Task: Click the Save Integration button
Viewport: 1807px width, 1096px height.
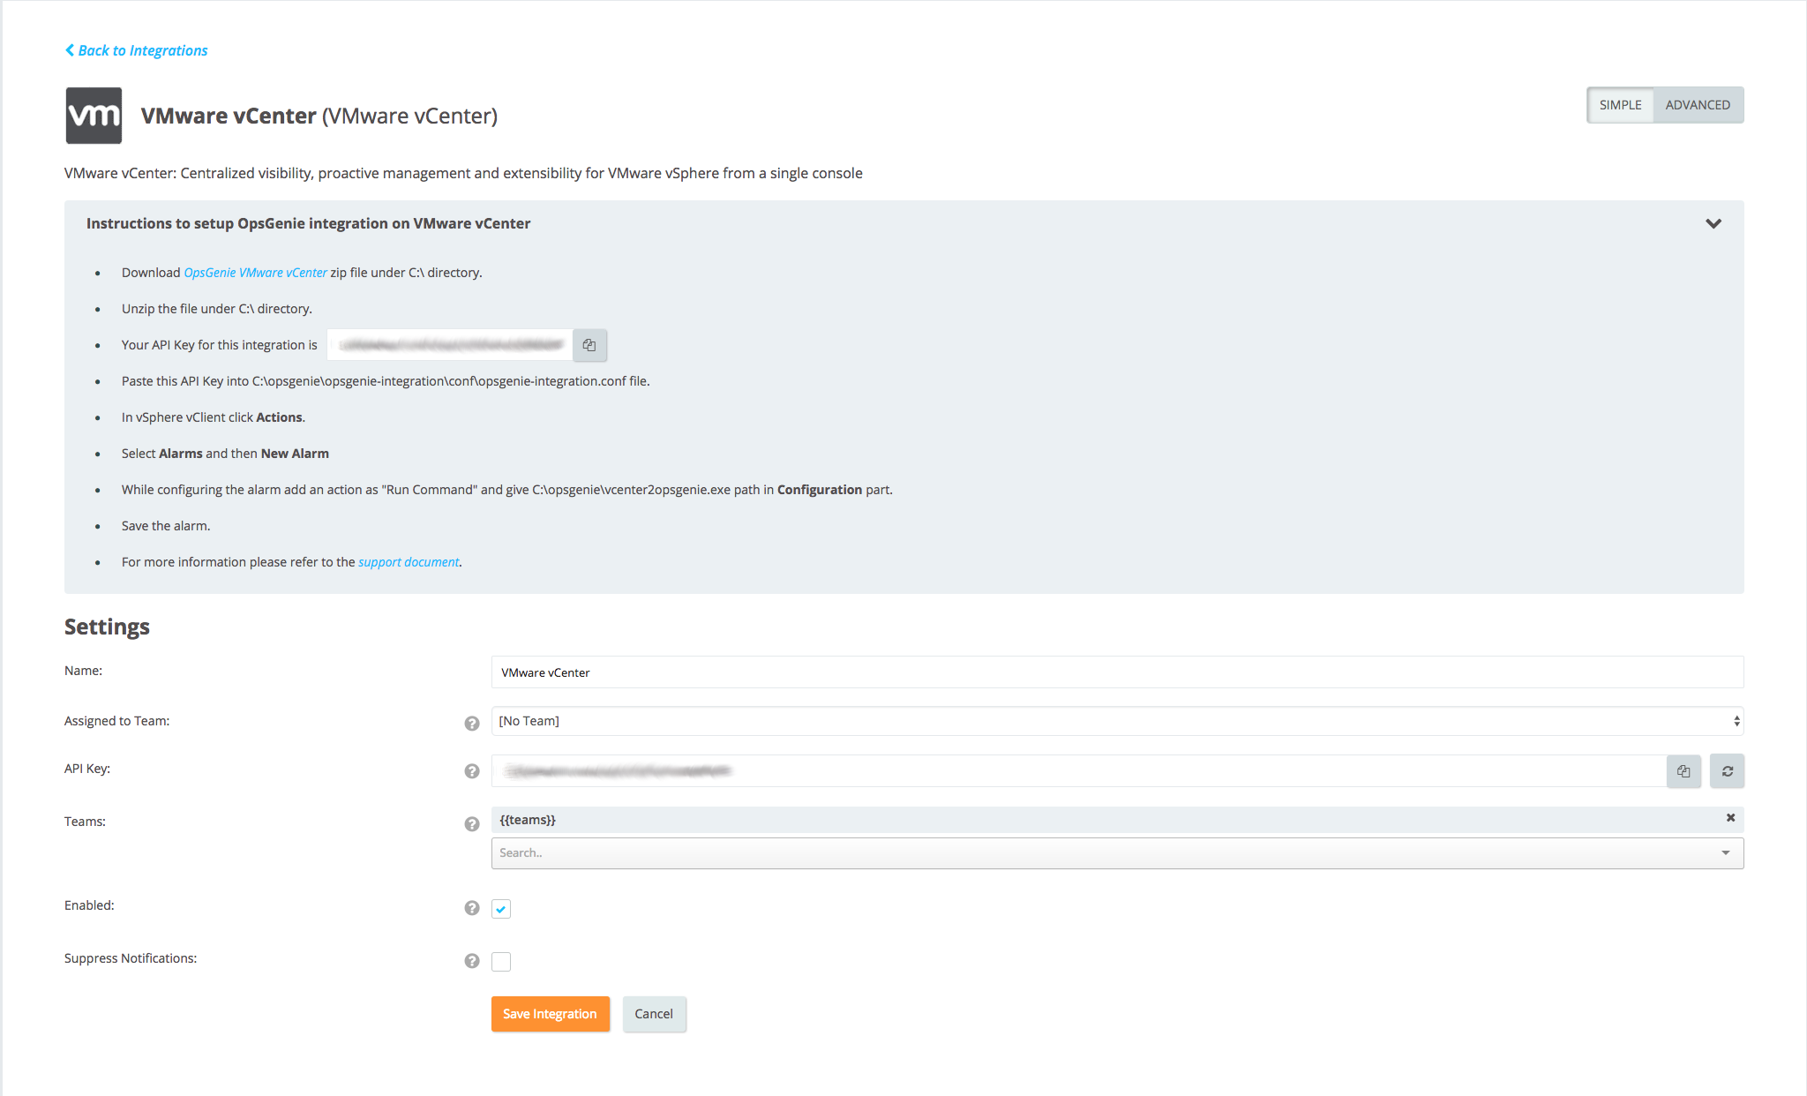Action: pyautogui.click(x=550, y=1013)
